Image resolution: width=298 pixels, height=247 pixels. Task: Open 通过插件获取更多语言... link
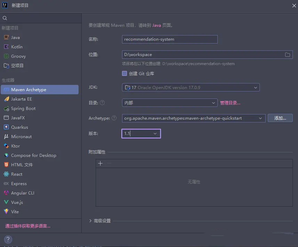tap(28, 226)
